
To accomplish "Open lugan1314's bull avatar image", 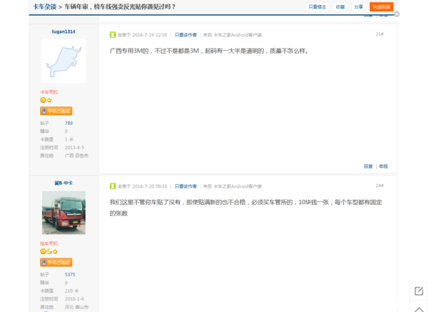I will coord(63,61).
